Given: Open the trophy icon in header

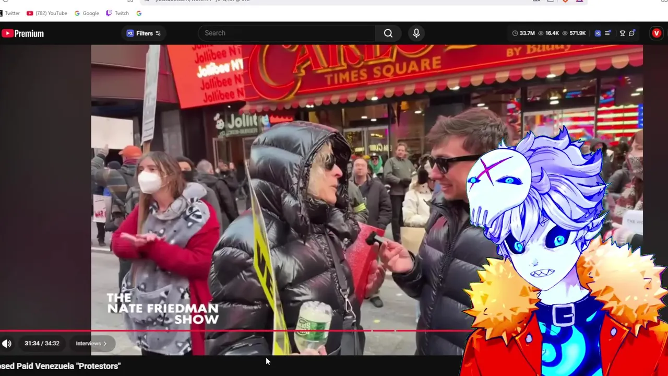Looking at the screenshot, I should (x=622, y=33).
